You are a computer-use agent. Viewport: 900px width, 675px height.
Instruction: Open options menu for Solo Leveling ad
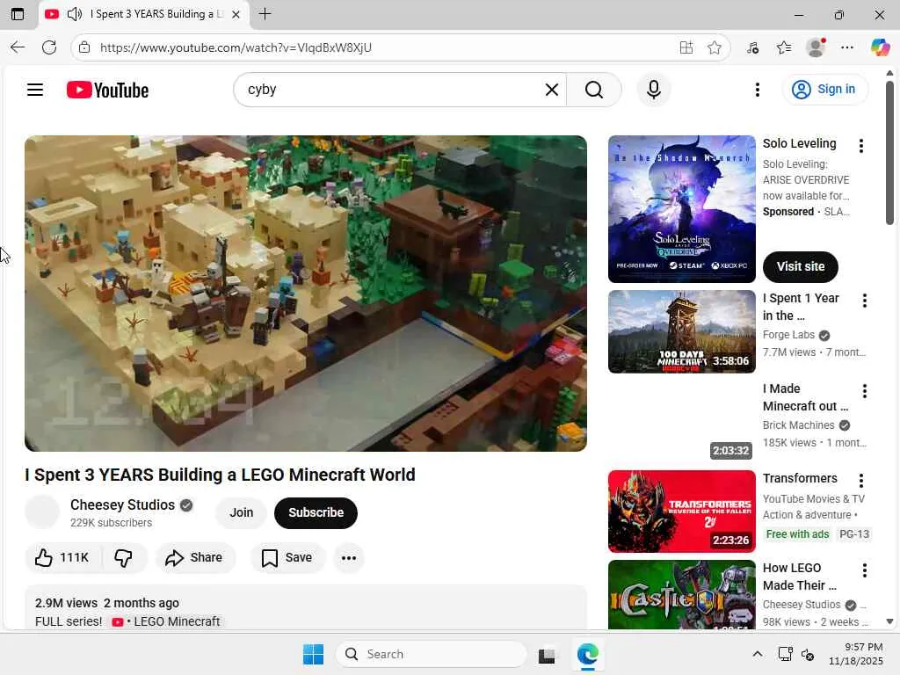(x=861, y=146)
